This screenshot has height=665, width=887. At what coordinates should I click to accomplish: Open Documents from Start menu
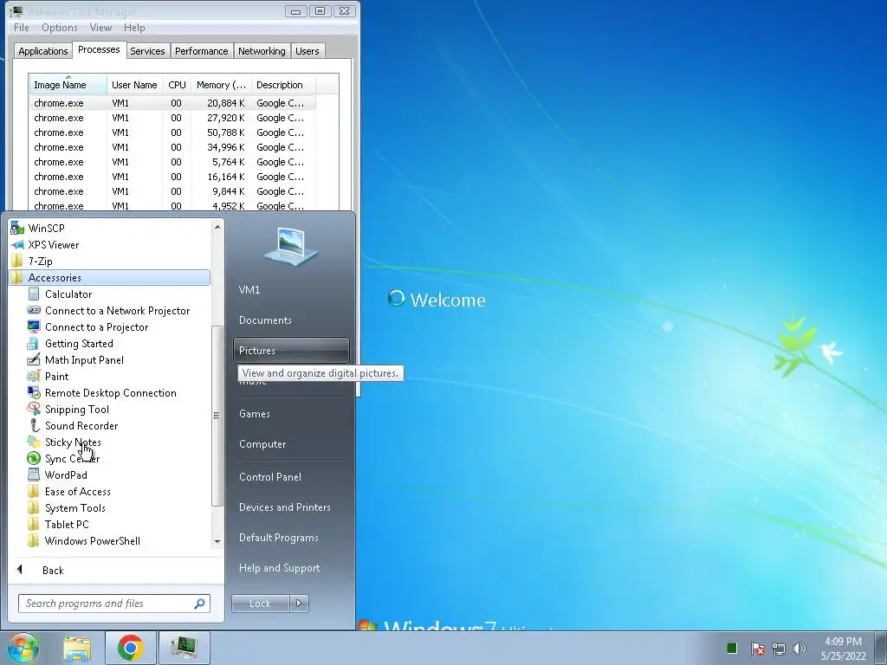pyautogui.click(x=265, y=320)
